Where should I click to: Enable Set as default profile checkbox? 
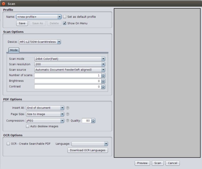coord(64,17)
